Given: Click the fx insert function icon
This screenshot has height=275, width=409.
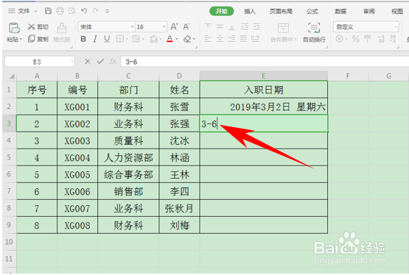Looking at the screenshot, I should (x=113, y=62).
